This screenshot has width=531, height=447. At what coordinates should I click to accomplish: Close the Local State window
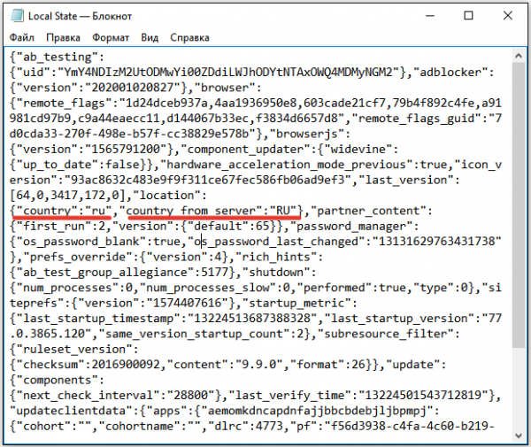[x=508, y=16]
